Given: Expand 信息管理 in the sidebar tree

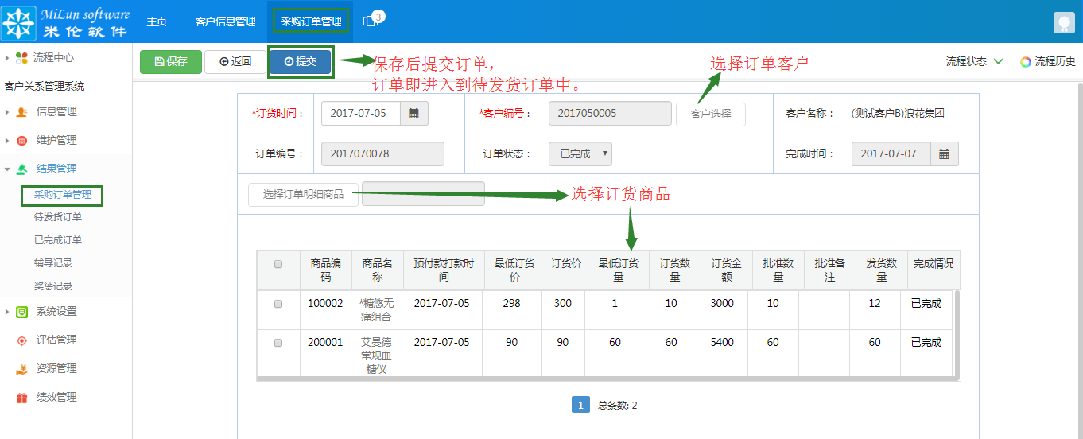Looking at the screenshot, I should [x=56, y=111].
